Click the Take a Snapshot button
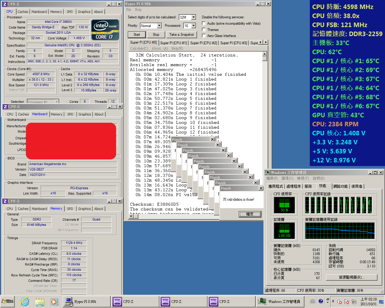The height and width of the screenshot is (308, 385). click(181, 35)
